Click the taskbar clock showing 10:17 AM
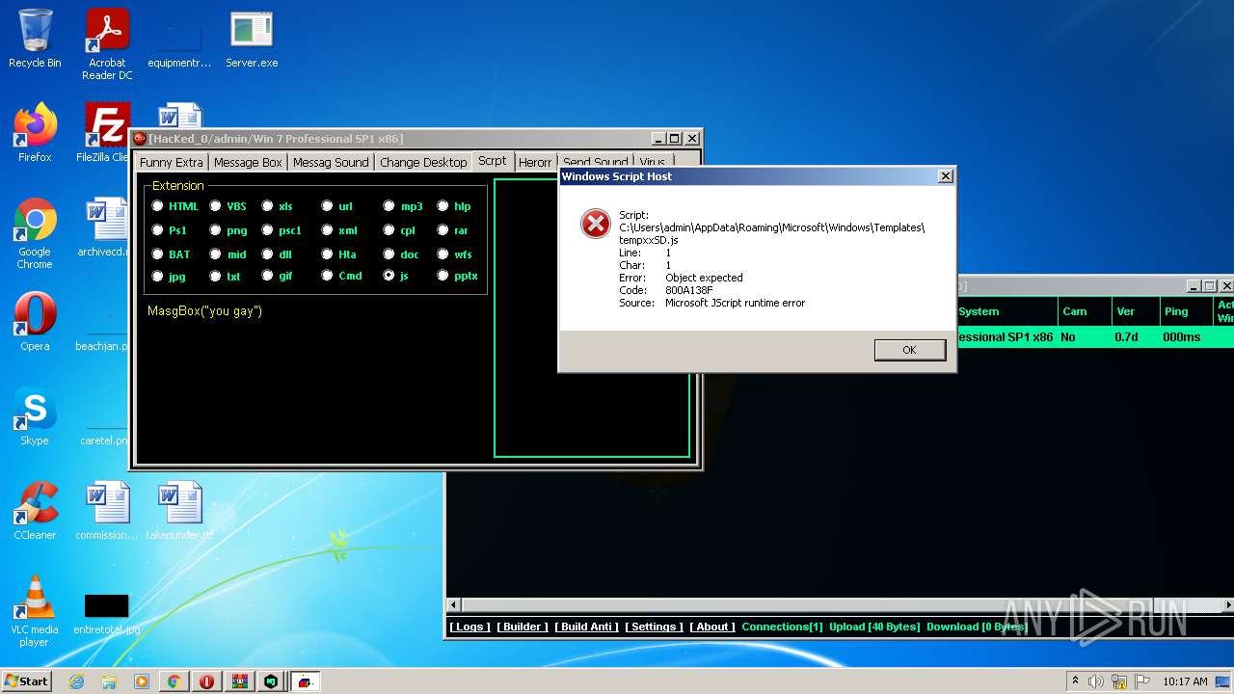The height and width of the screenshot is (694, 1234). [1185, 681]
